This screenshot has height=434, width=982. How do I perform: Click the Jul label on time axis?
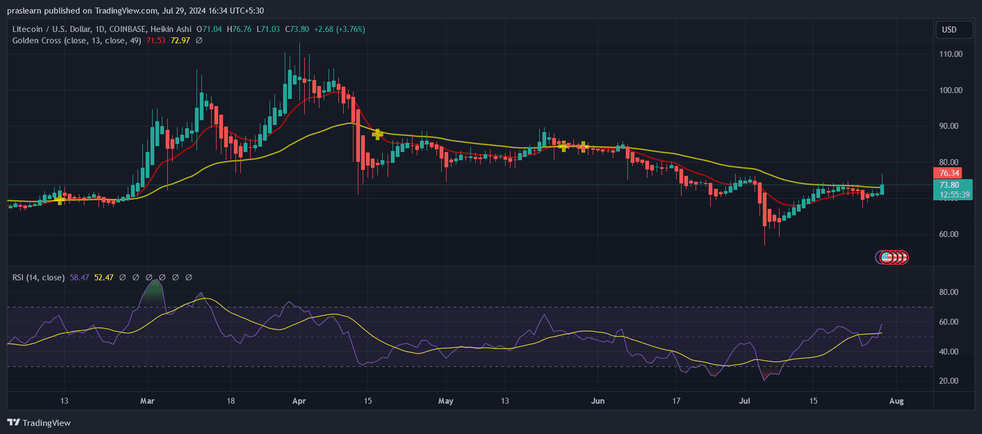[745, 401]
